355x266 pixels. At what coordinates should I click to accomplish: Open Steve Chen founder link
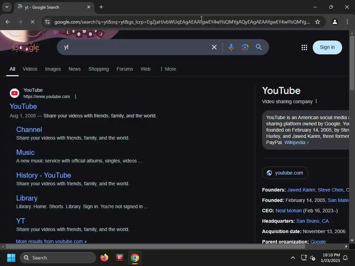[330, 190]
